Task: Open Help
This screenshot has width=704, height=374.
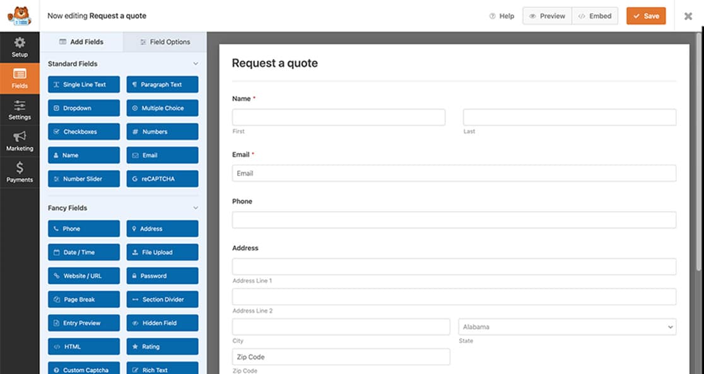Action: (x=502, y=16)
